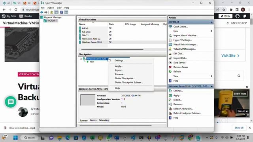Open Action menu in Hyper-V Manager
The image size is (253, 142).
point(51,8)
